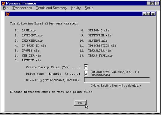
Task: Click the CATEGORY.xls file name
Action: tap(32, 35)
